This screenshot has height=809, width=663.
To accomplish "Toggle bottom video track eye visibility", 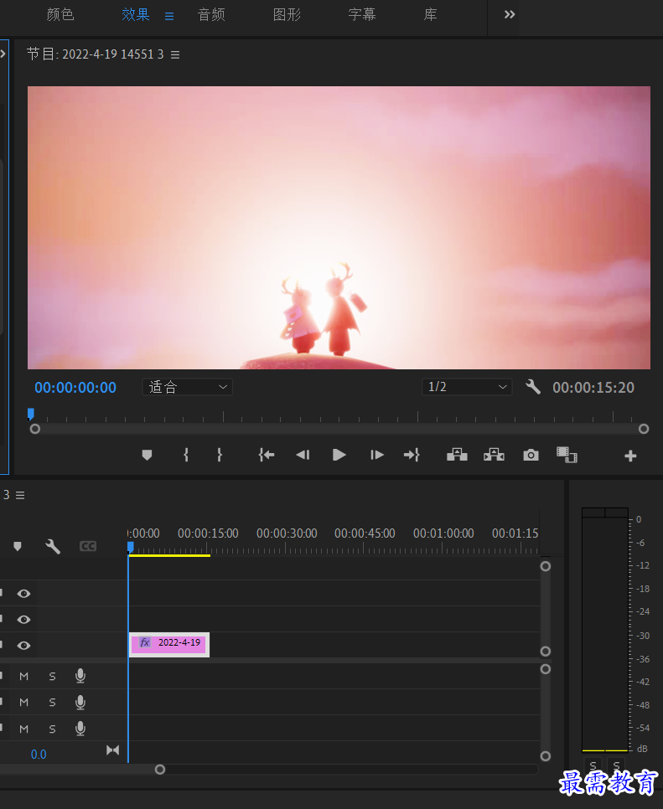I will click(23, 646).
